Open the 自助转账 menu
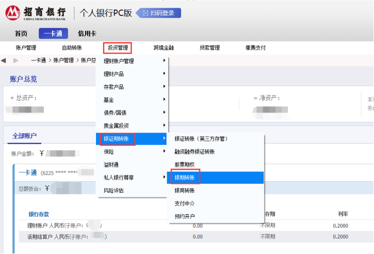Screen dimensions: 374x254 click(x=72, y=47)
